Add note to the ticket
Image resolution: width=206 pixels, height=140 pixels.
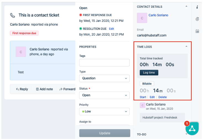coord(44,89)
